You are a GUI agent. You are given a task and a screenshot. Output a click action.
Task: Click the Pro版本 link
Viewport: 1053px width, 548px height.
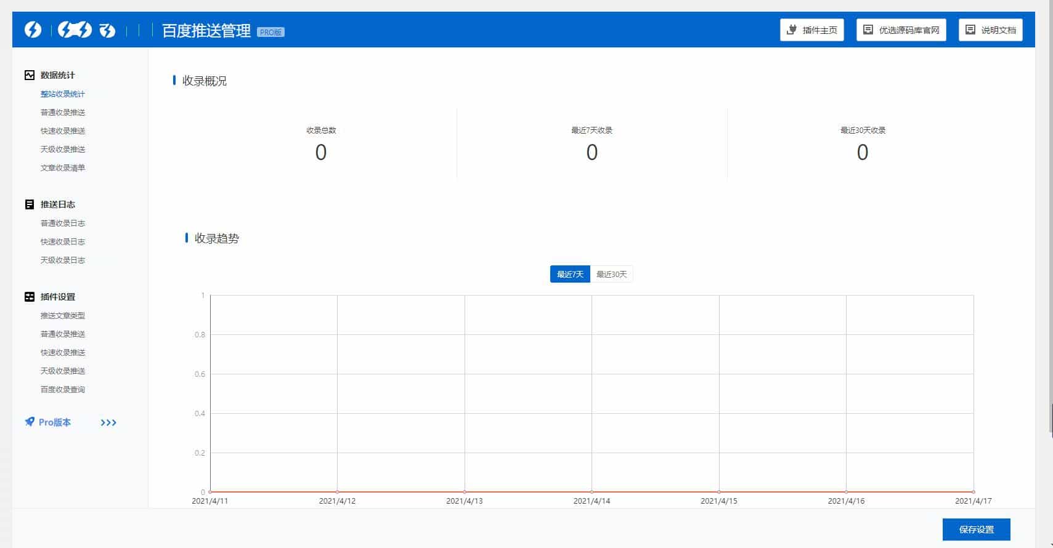click(55, 422)
